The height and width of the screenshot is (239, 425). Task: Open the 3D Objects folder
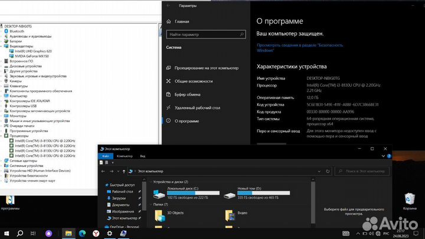coord(159,215)
